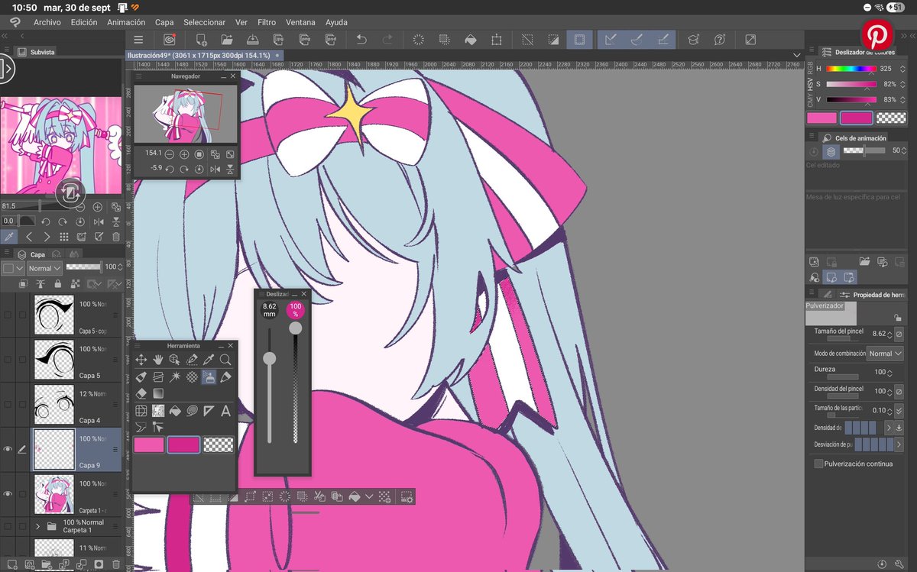
Task: Click the layer opacity slider in Capa
Action: point(84,267)
